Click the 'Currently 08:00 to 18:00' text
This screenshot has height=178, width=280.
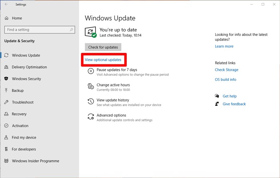113,90
